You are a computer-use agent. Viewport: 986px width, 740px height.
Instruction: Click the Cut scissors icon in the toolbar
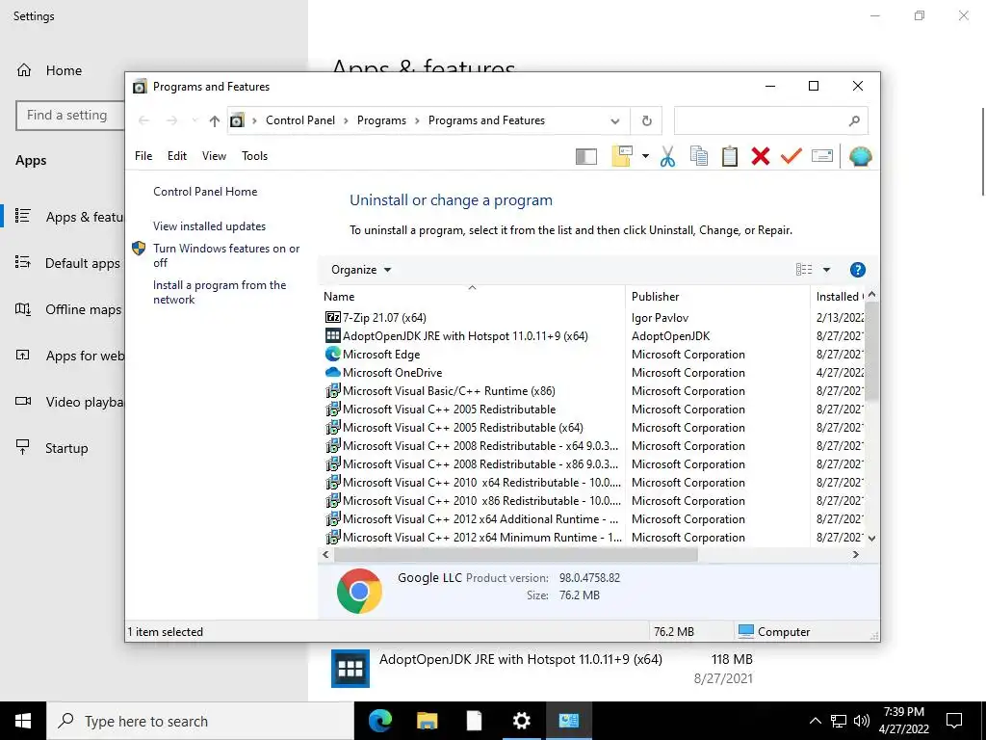click(667, 156)
